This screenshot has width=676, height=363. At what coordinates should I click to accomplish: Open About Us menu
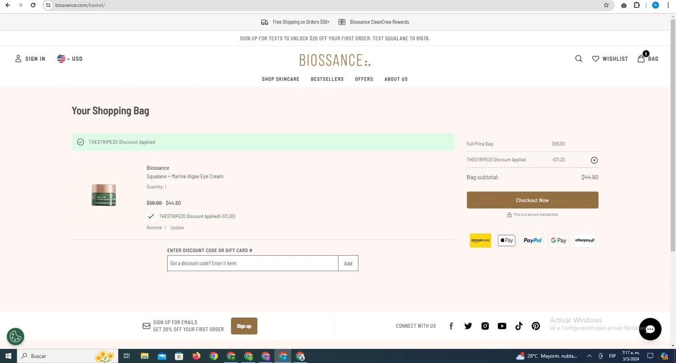tap(396, 79)
